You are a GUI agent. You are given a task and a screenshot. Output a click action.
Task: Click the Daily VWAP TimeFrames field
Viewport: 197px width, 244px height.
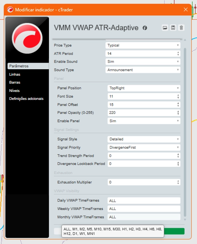tap(144, 200)
